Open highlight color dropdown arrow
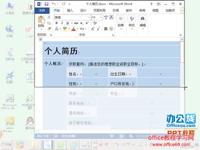200x150 pixels. click(69, 29)
